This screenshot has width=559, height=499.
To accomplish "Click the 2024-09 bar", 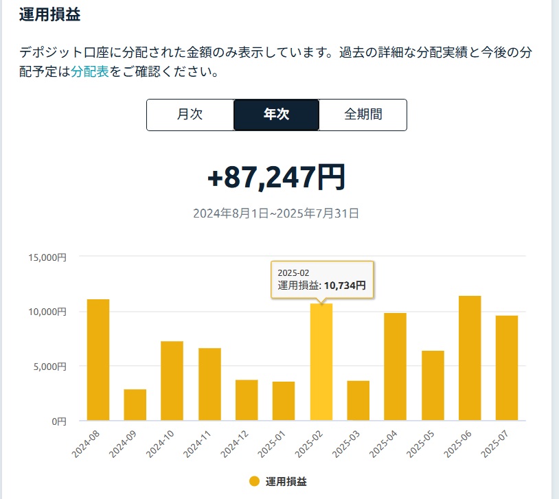I will point(135,405).
